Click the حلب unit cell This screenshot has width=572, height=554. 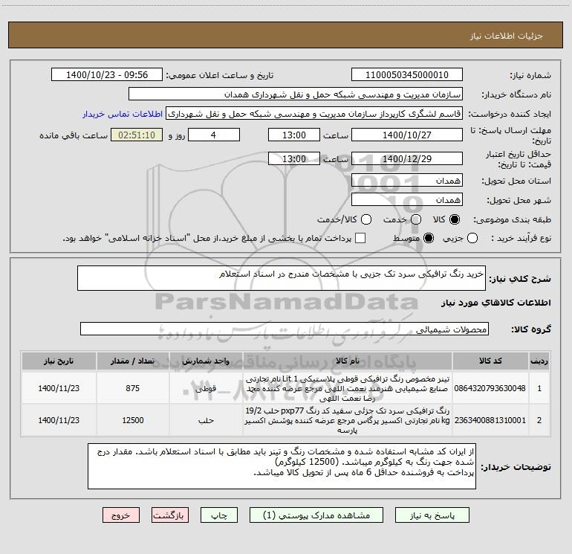(x=206, y=420)
